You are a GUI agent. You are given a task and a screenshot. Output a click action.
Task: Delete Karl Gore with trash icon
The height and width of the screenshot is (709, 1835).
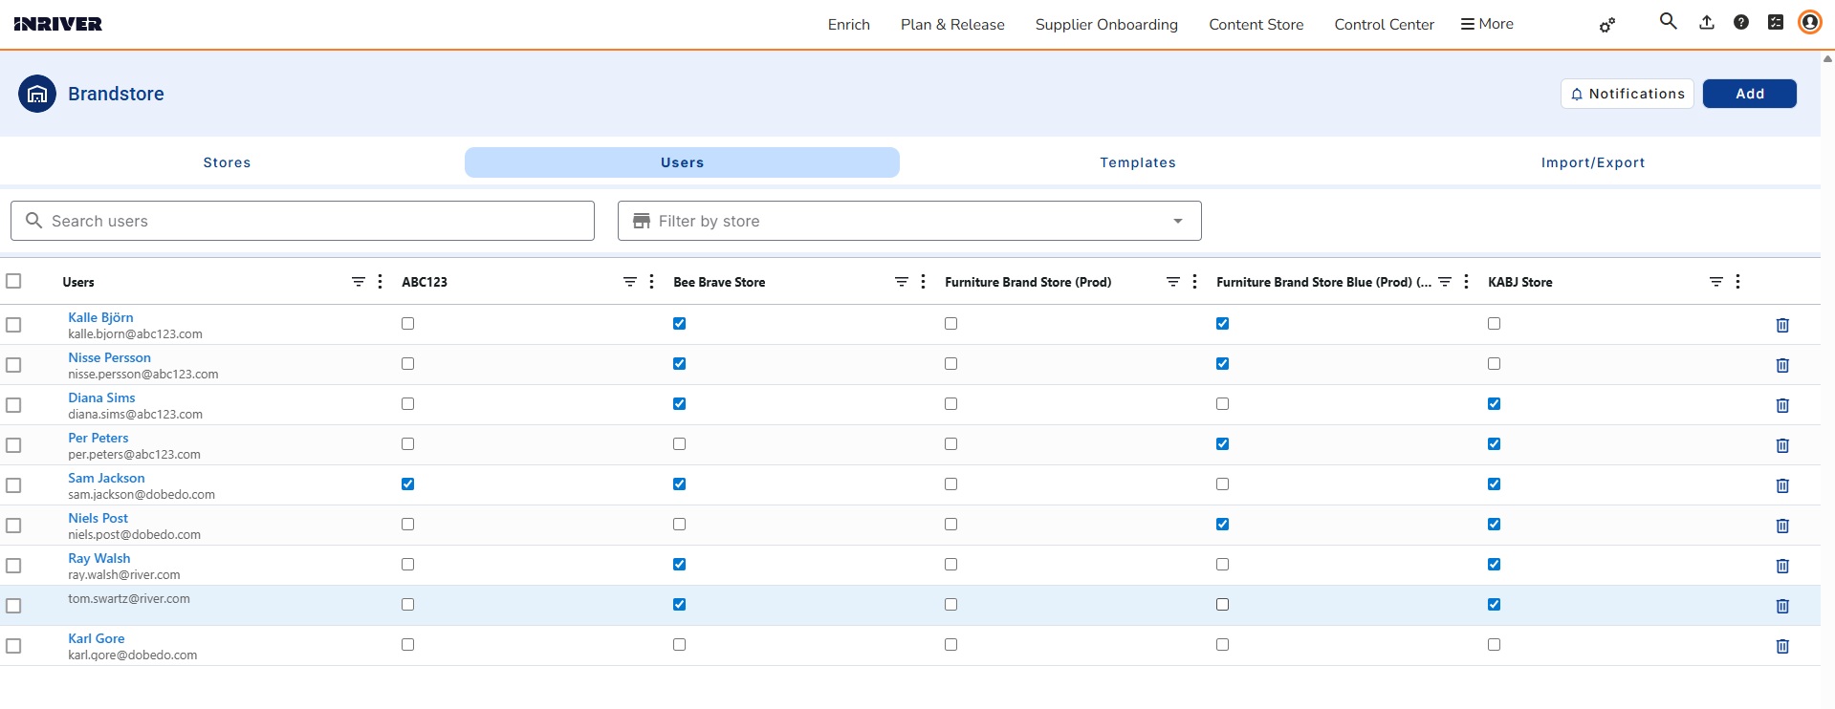(1782, 646)
